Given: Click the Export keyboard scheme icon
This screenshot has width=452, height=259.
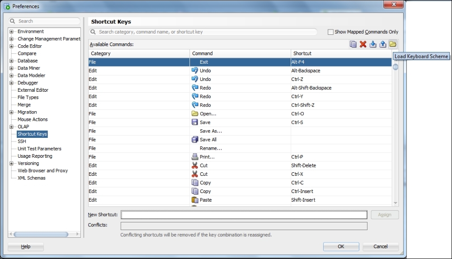Looking at the screenshot, I should (383, 44).
